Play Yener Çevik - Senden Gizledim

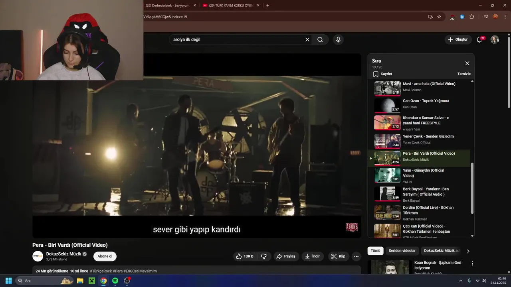point(419,141)
